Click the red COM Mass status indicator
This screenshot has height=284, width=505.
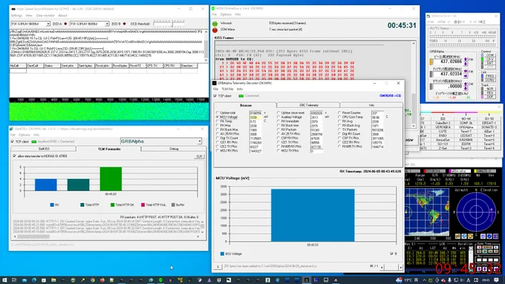[215, 30]
